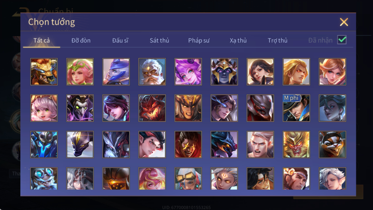
Task: Select the plague doctor masked hero
Action: pyautogui.click(x=80, y=108)
